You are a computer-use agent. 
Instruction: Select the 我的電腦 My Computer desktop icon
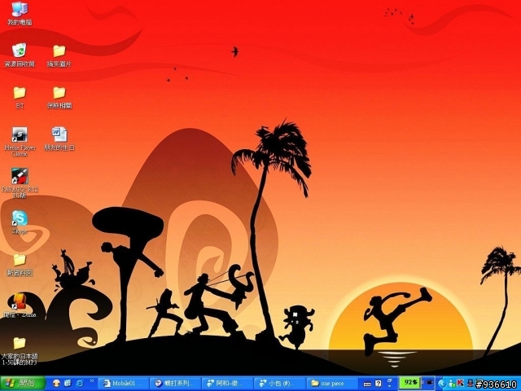(x=20, y=13)
